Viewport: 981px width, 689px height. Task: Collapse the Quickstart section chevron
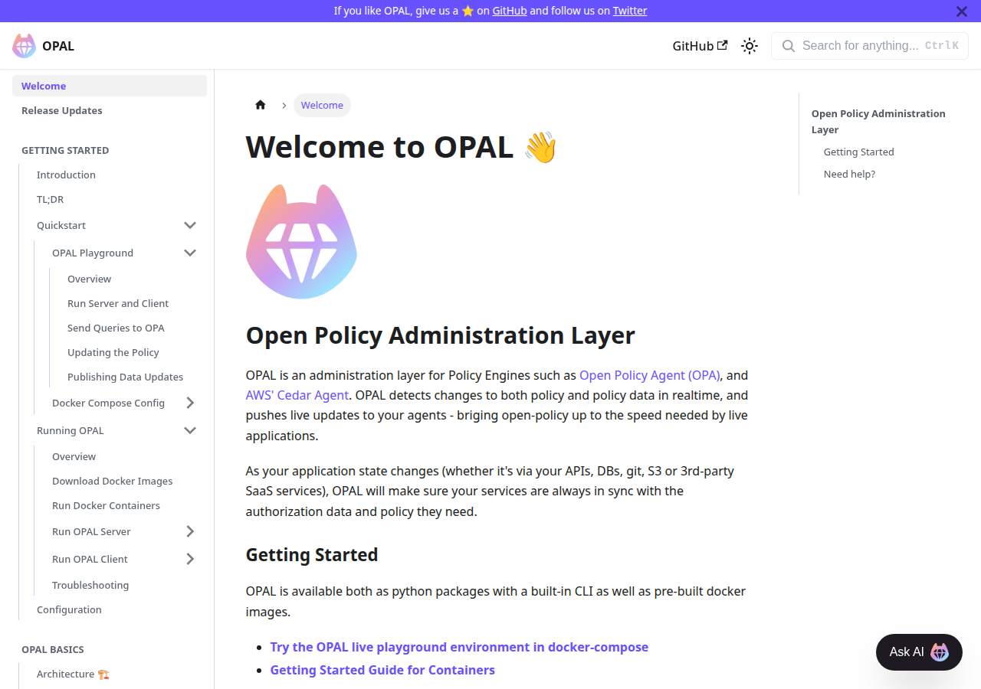click(190, 225)
